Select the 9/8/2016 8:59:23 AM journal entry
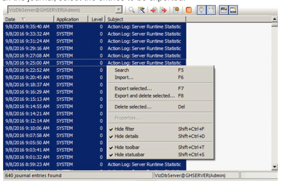287x183 pixels. (x=95, y=164)
